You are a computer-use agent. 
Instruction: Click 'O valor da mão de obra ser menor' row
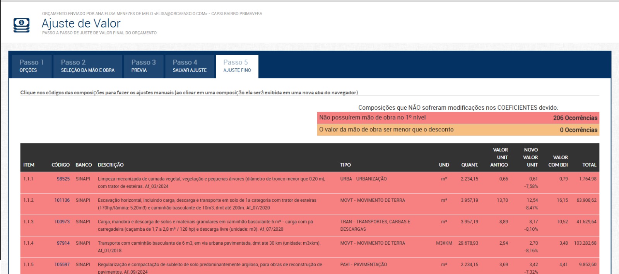tap(458, 130)
